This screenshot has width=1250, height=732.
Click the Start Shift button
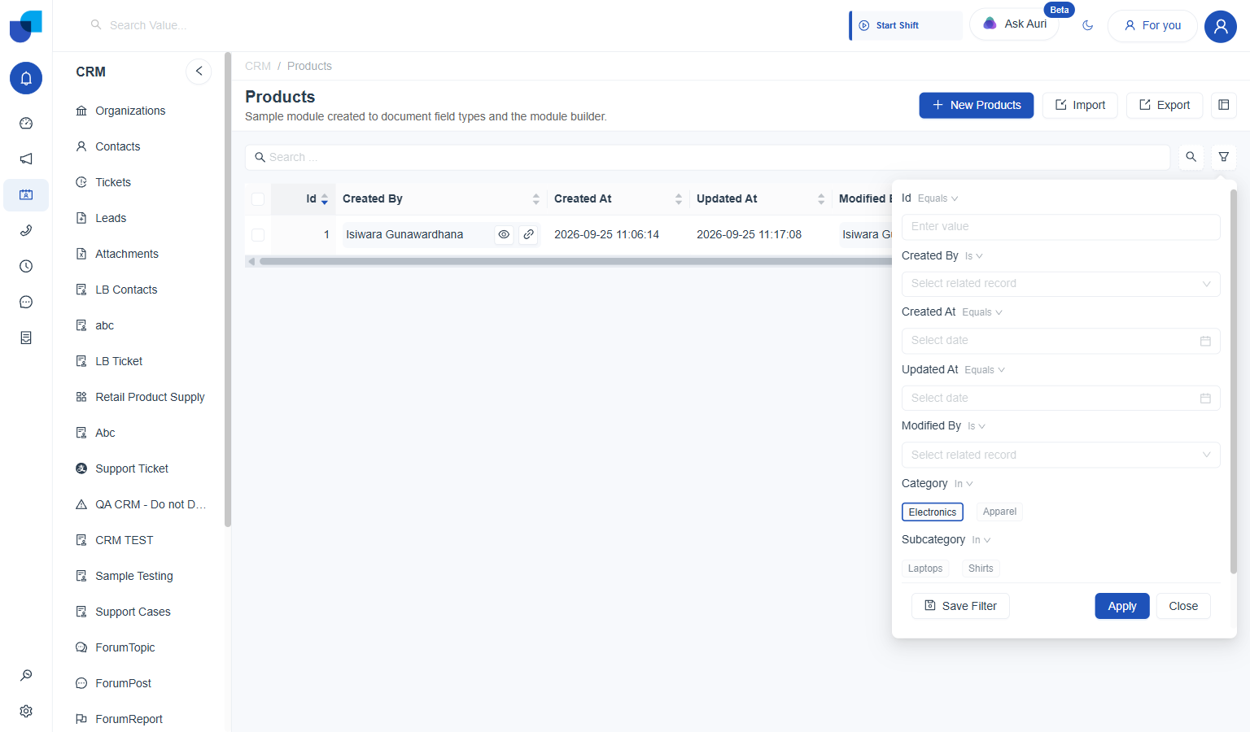pos(906,25)
